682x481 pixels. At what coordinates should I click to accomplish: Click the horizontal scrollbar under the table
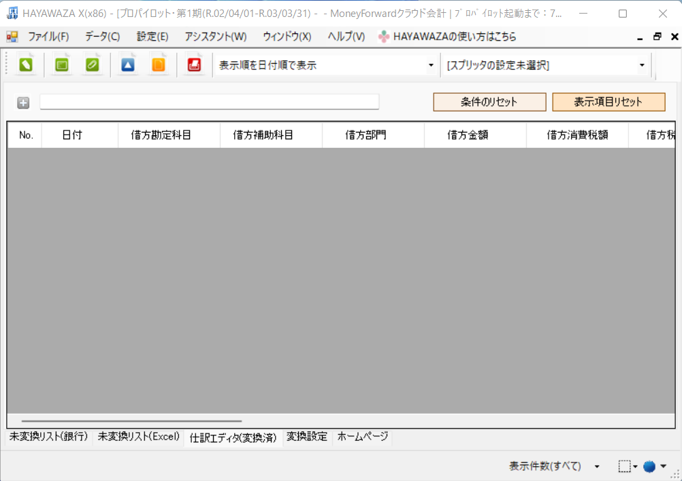pyautogui.click(x=131, y=421)
